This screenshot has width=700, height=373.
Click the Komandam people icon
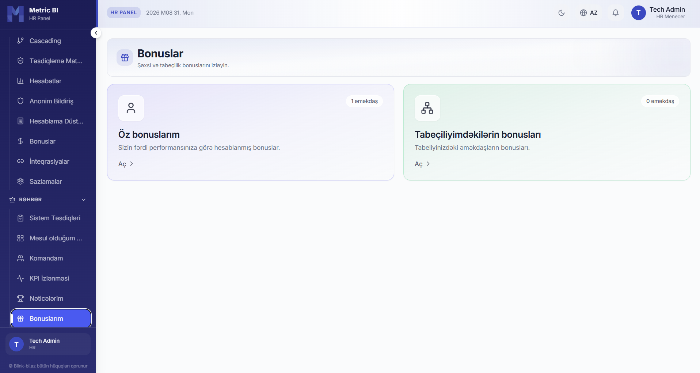click(20, 258)
